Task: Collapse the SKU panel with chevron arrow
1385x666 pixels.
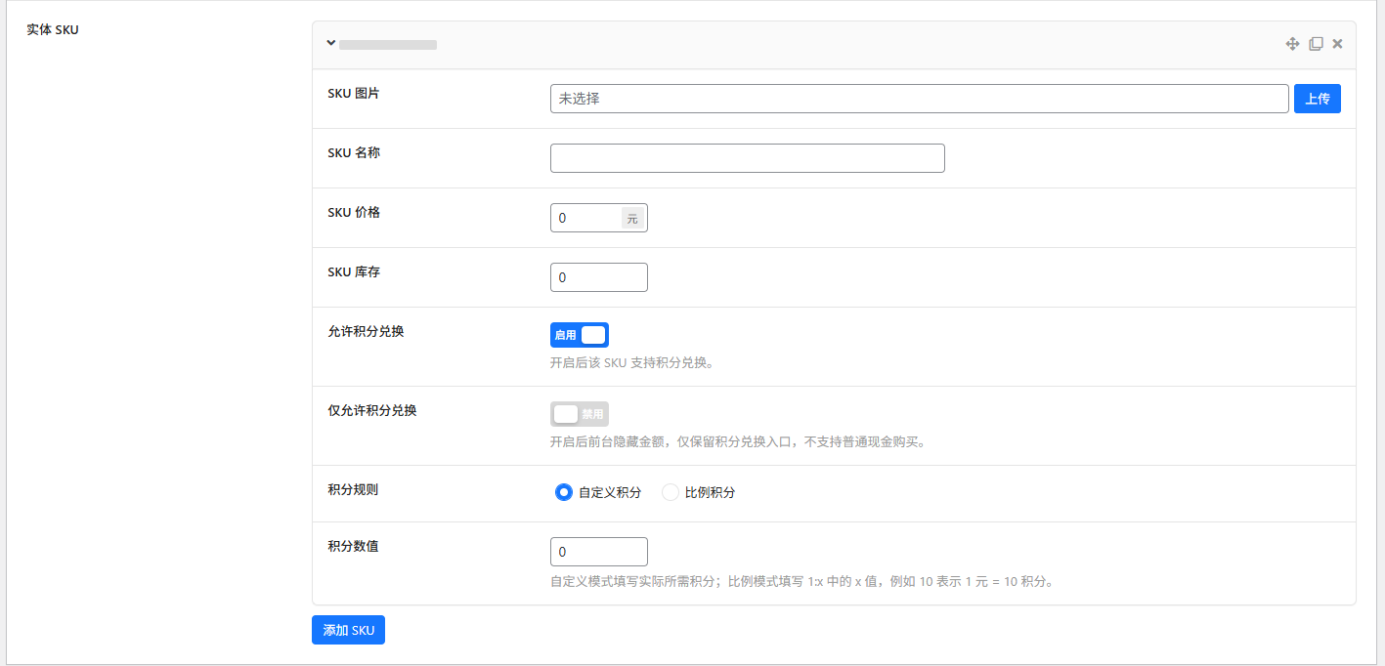Action: (331, 43)
